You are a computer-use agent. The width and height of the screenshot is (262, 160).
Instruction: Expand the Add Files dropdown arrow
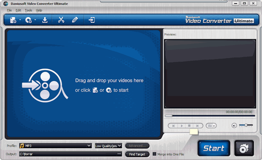(x=20, y=20)
